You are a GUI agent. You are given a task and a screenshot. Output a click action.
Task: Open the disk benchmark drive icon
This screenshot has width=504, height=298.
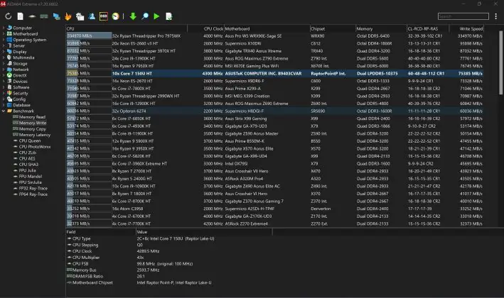point(32,16)
